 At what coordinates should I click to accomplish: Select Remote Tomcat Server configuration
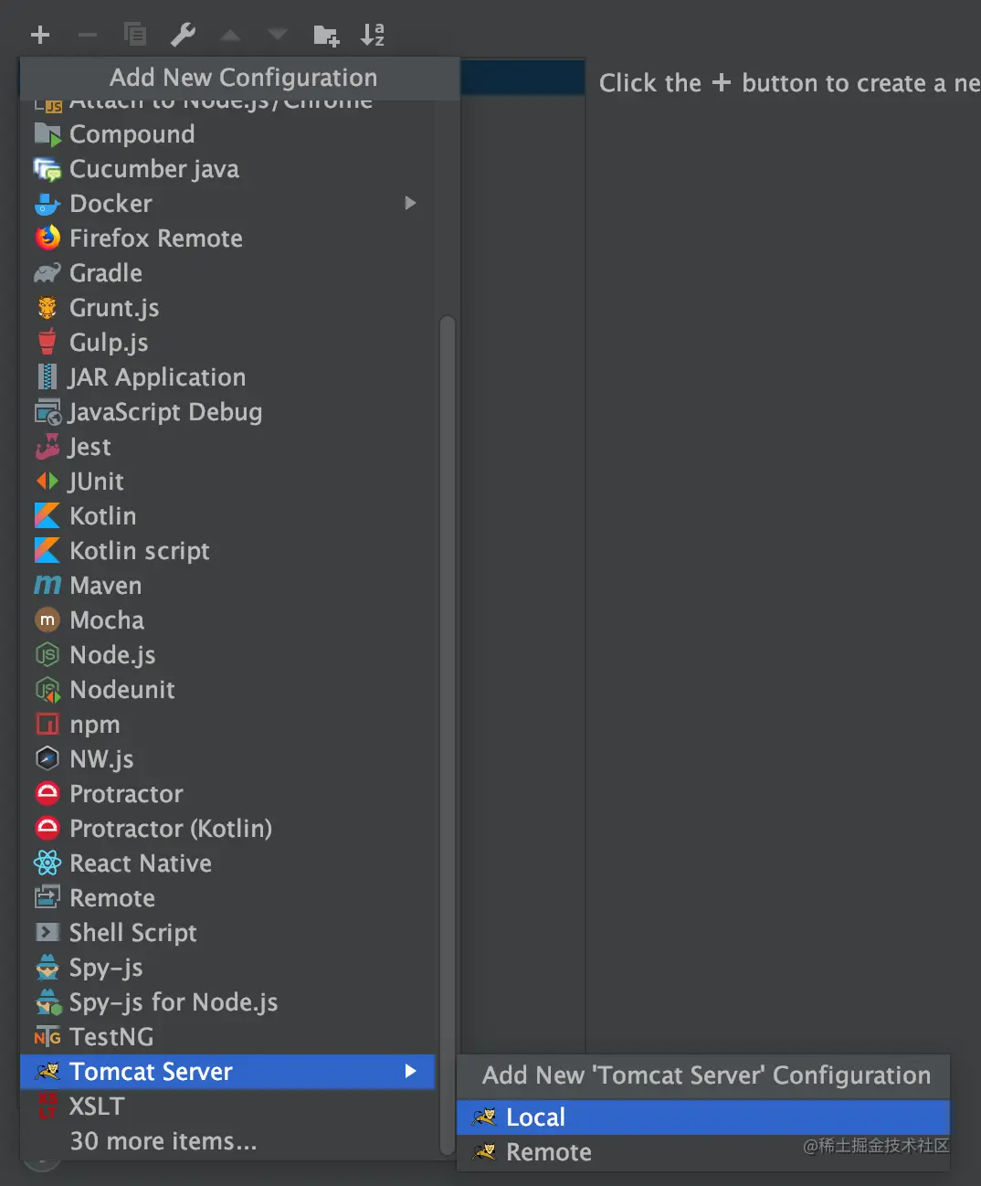[x=703, y=1152]
